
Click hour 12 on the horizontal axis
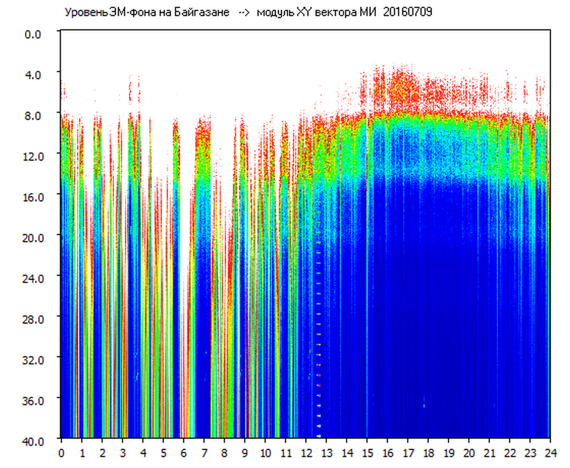[x=305, y=453]
